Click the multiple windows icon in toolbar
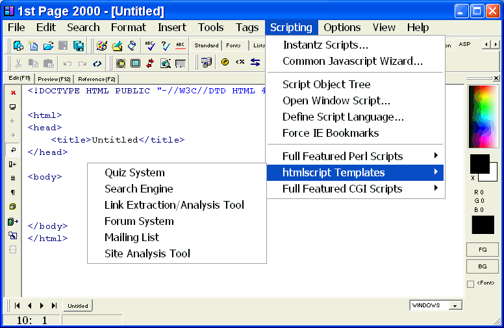504x328 pixels. (x=18, y=46)
